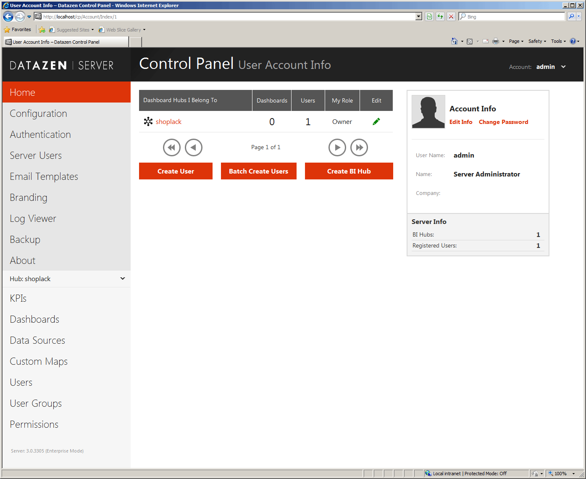Image resolution: width=586 pixels, height=479 pixels.
Task: Click the Read Mail toolbar icon
Action: pyautogui.click(x=486, y=41)
